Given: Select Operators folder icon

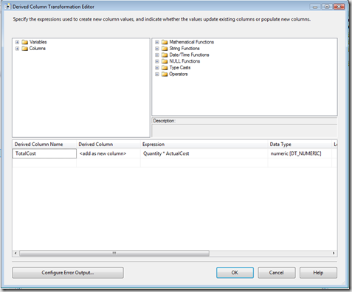Looking at the screenshot, I should (165, 74).
